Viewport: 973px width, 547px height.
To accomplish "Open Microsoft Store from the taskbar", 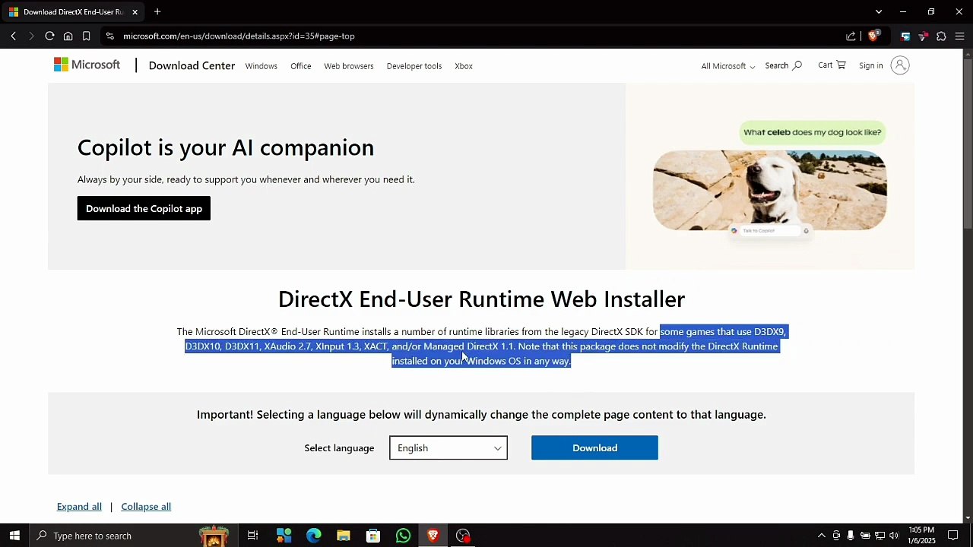I will (372, 536).
